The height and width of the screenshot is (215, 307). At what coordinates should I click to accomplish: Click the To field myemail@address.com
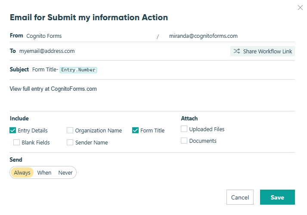[x=47, y=51]
